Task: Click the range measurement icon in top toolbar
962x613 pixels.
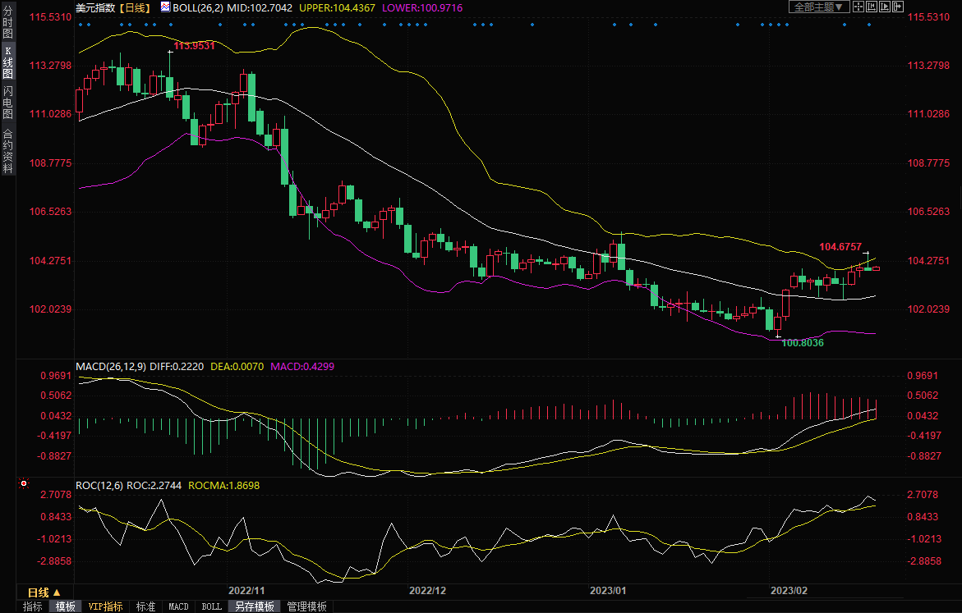Action: pos(872,7)
